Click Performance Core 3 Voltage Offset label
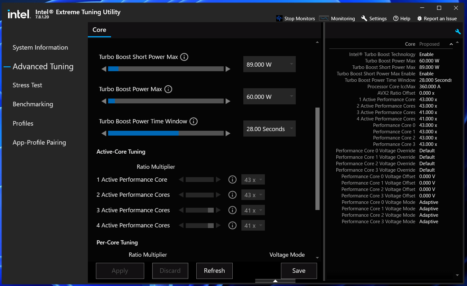This screenshot has width=467, height=286. click(378, 196)
